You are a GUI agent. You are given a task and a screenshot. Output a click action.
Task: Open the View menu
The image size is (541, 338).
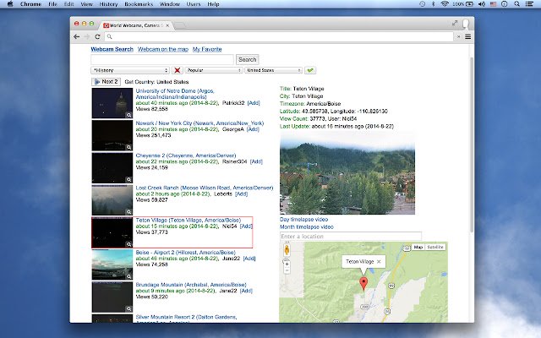[86, 4]
